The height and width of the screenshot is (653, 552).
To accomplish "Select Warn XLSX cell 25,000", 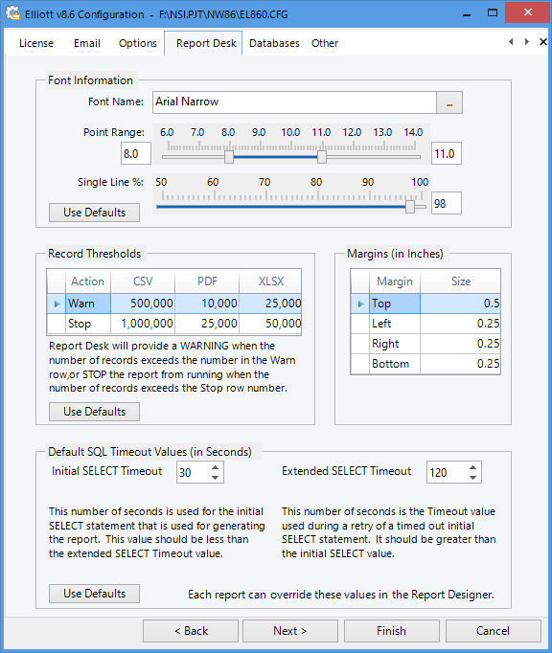I will [270, 304].
